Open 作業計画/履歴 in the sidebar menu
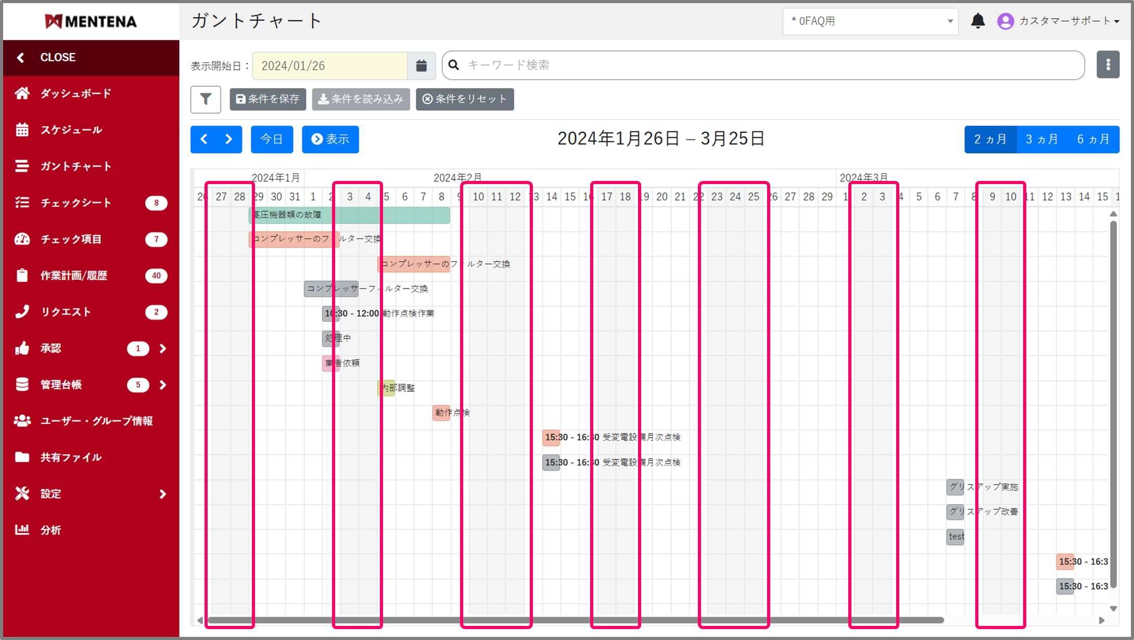Viewport: 1134px width, 640px height. 74,276
